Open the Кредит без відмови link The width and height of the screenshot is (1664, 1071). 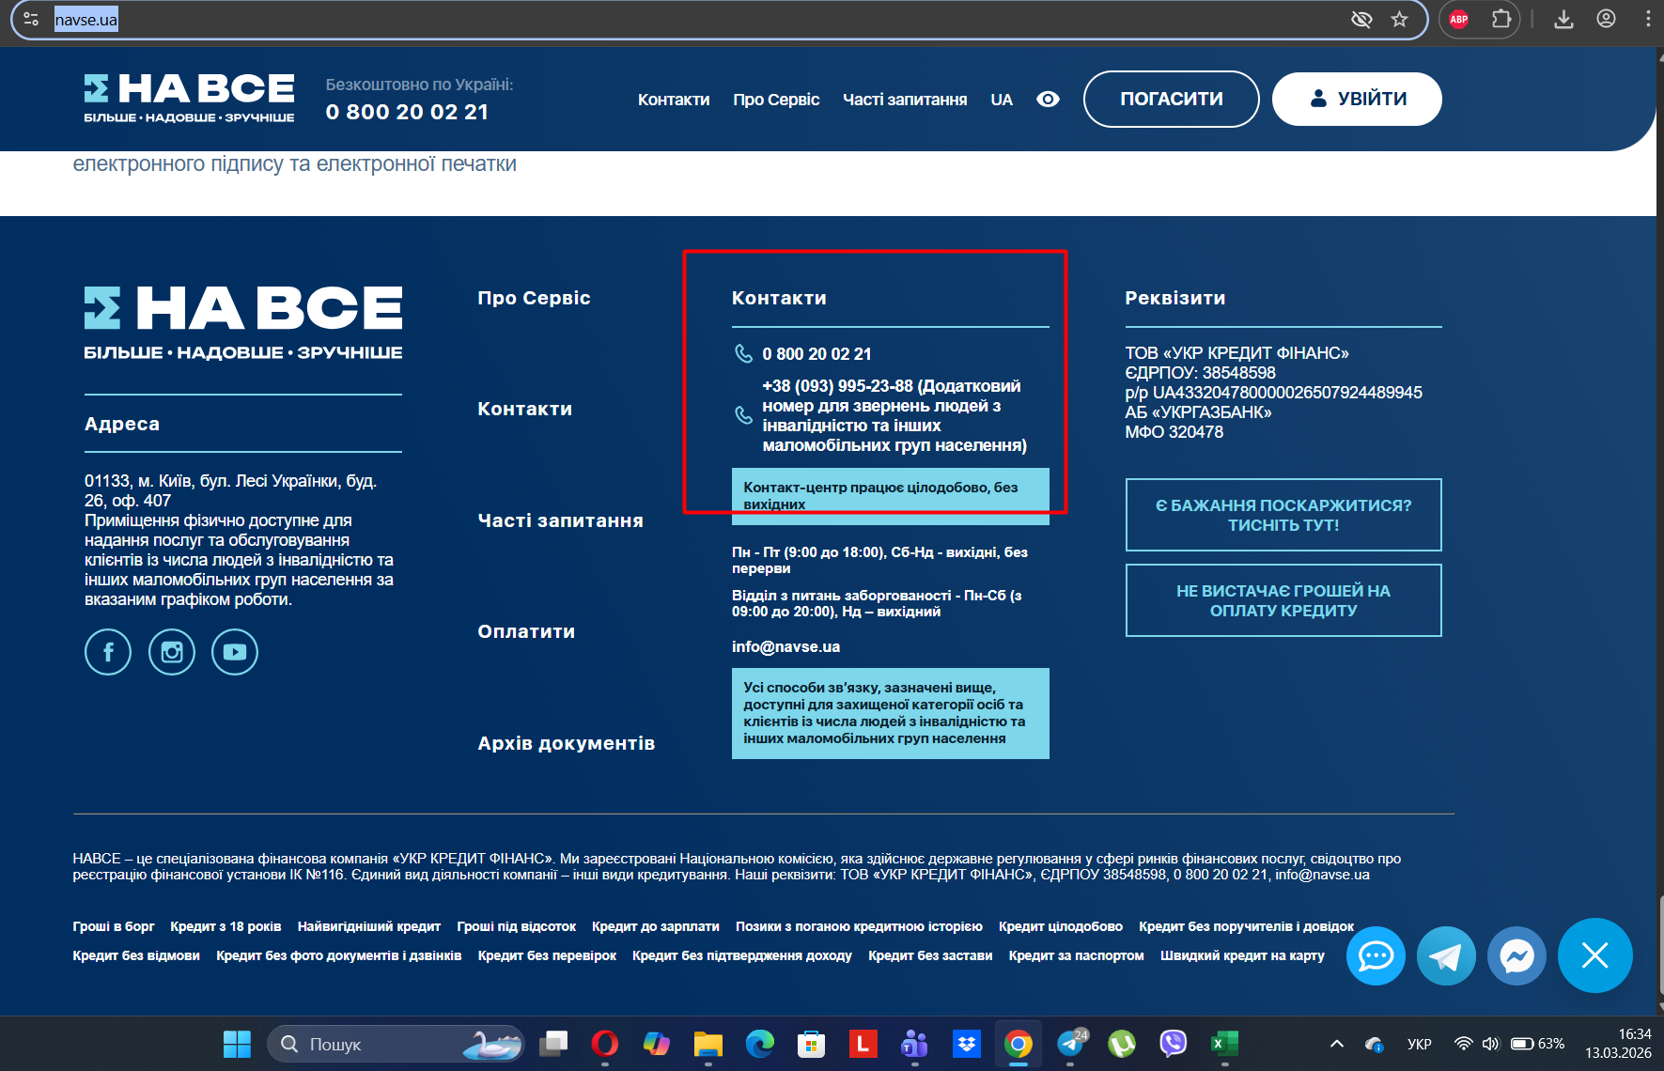click(136, 955)
